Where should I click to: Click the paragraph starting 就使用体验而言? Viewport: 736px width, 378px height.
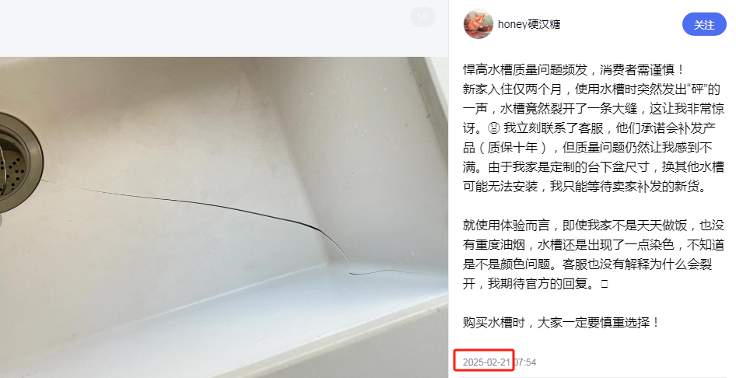pyautogui.click(x=594, y=254)
